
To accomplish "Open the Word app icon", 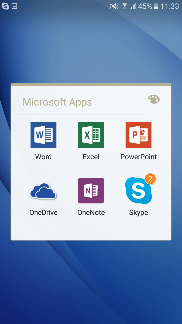I will (x=43, y=135).
